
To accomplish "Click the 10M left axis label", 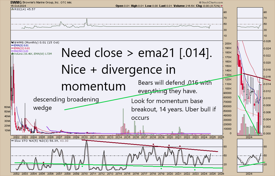I will point(7,131).
